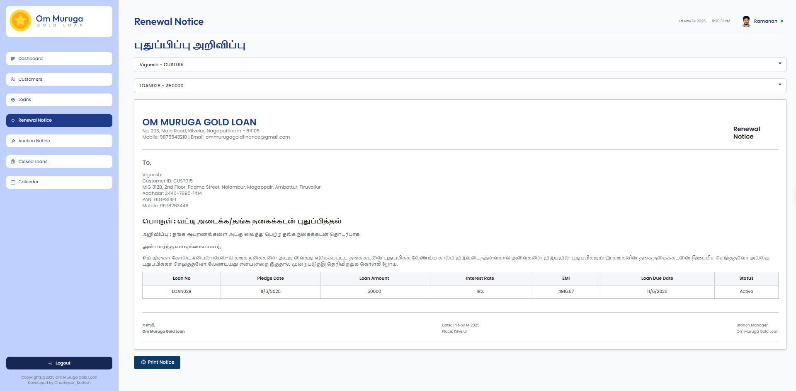
Task: Log out using the Logout button
Action: click(x=59, y=363)
